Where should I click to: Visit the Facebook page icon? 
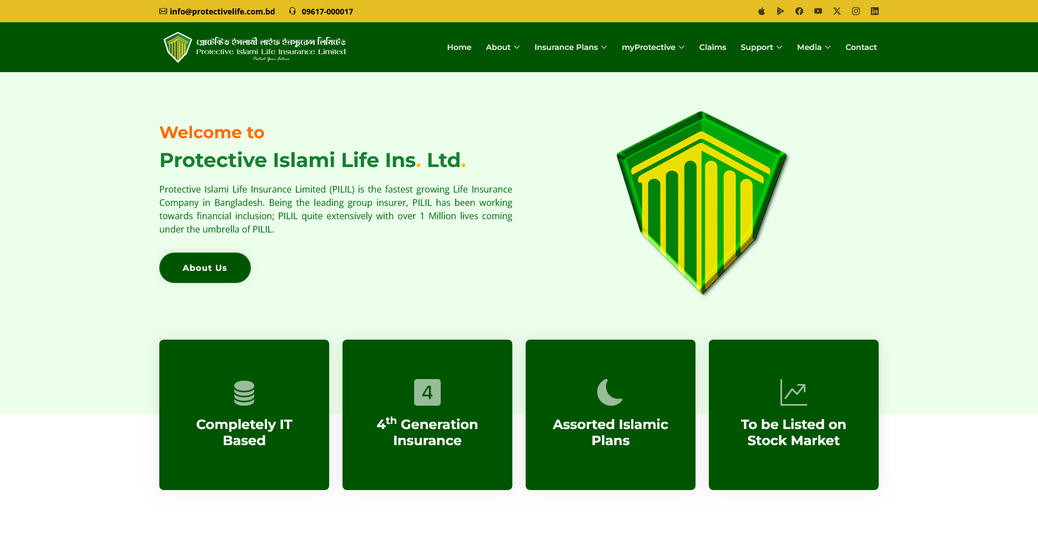[799, 11]
